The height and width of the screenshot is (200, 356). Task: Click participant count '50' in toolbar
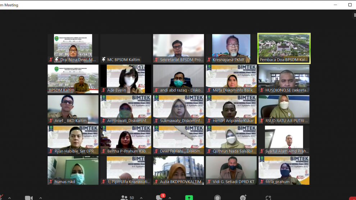pyautogui.click(x=132, y=198)
